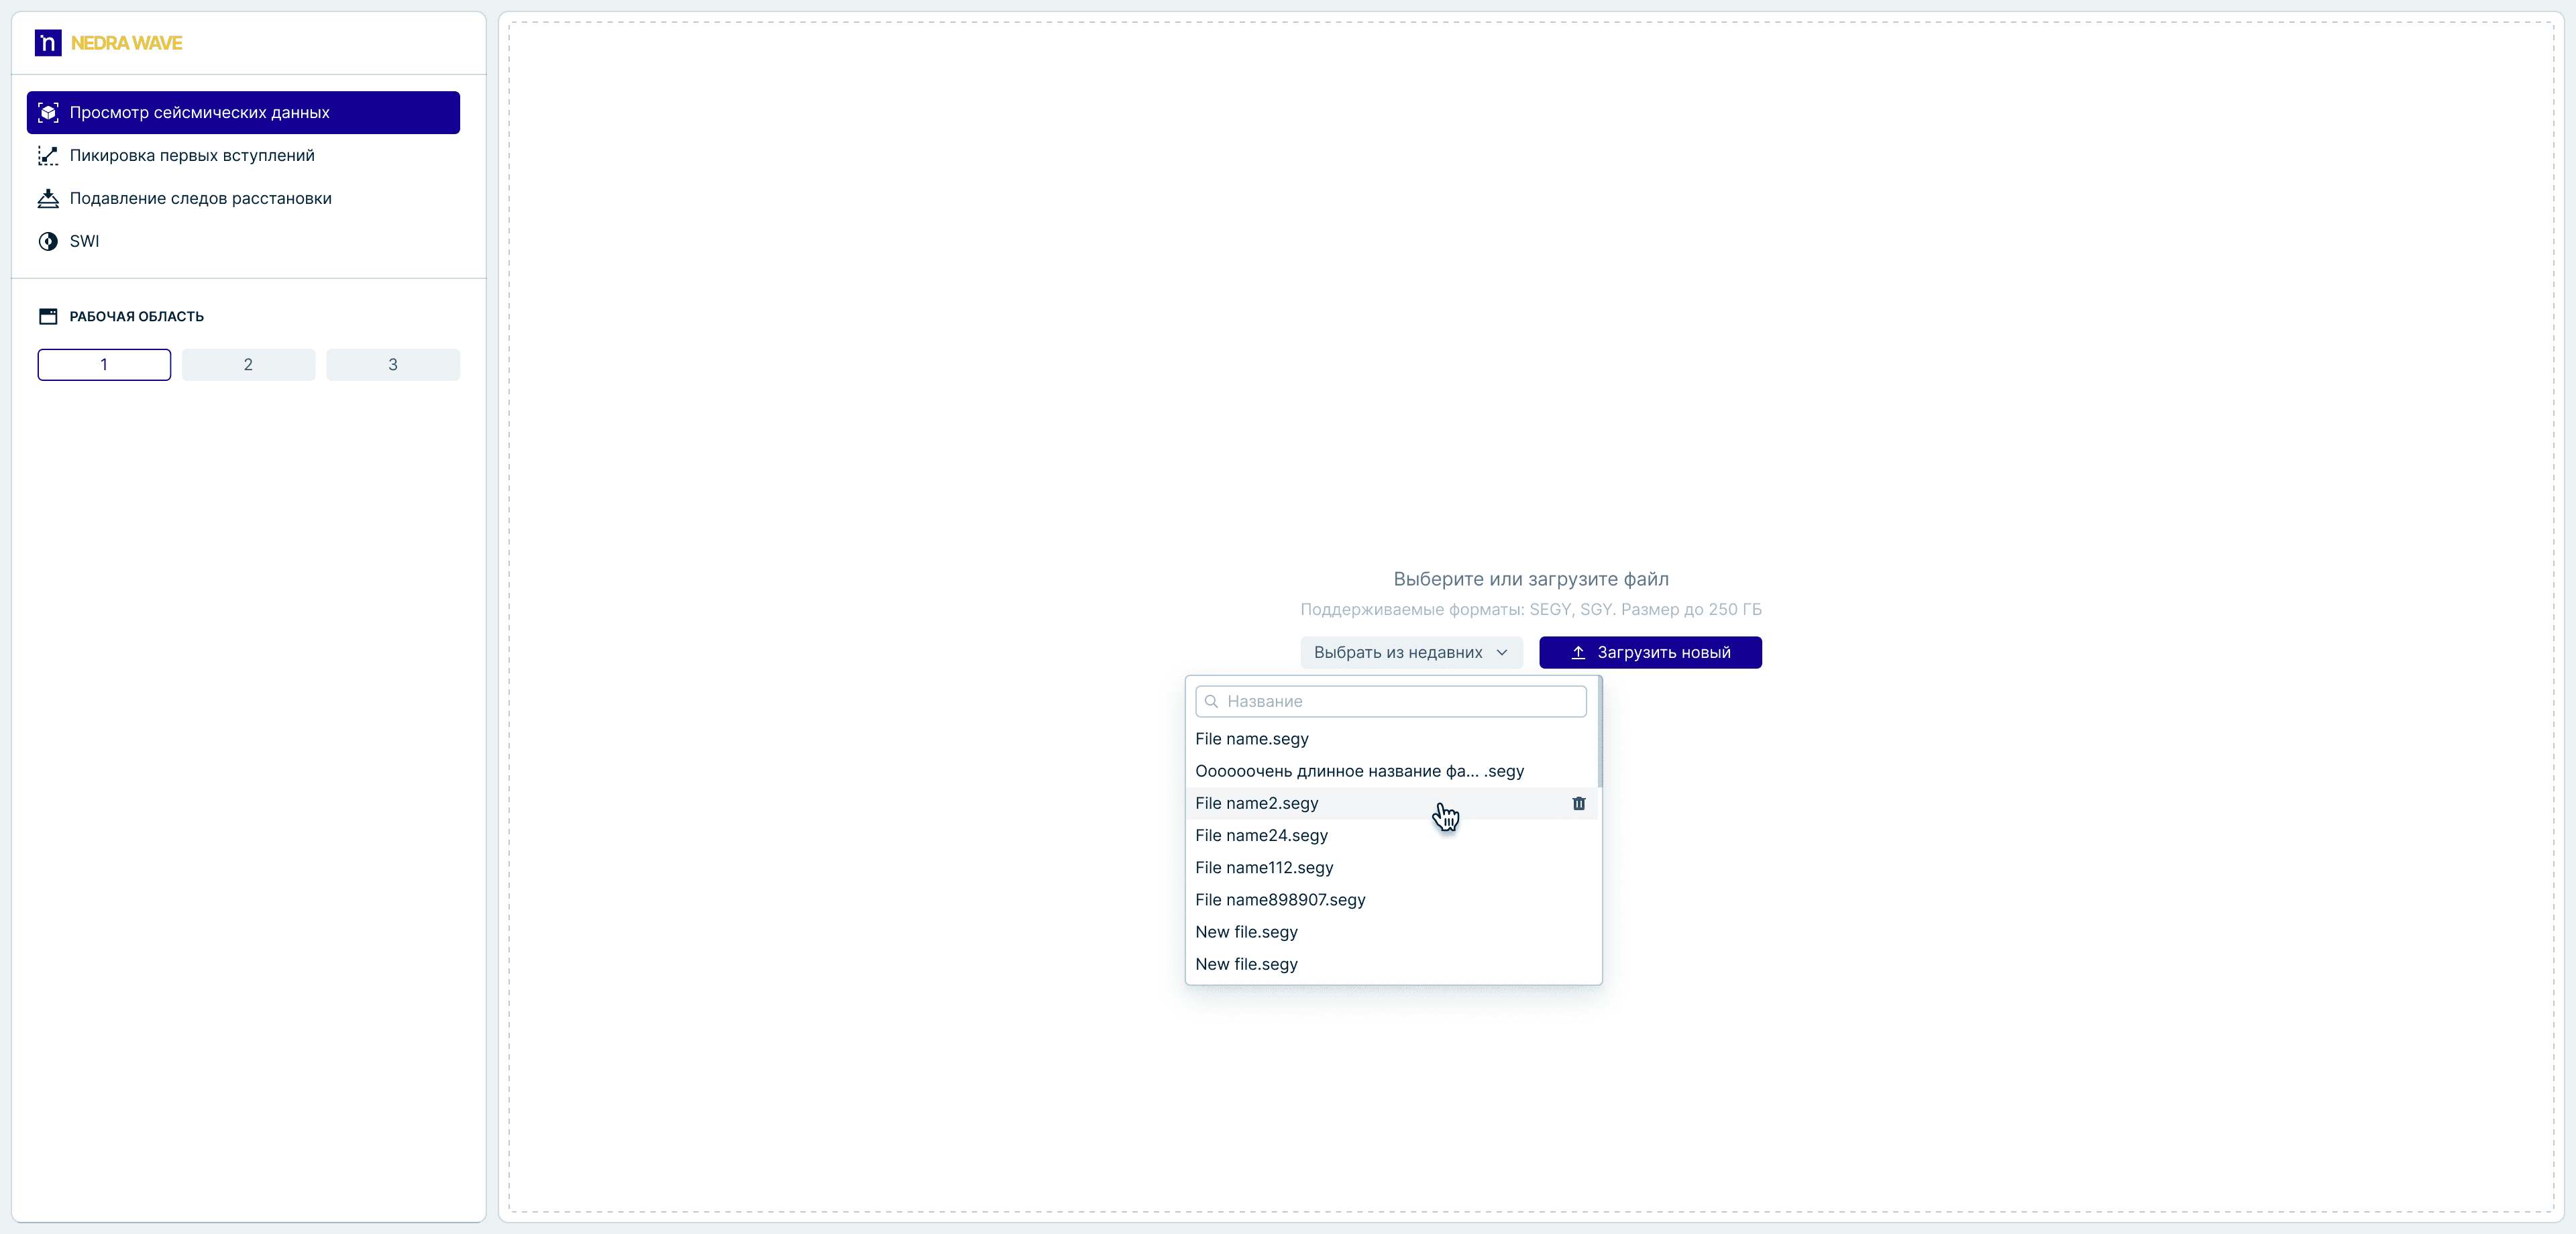Click the SWI globe icon
Viewport: 2576px width, 1234px height.
[48, 241]
